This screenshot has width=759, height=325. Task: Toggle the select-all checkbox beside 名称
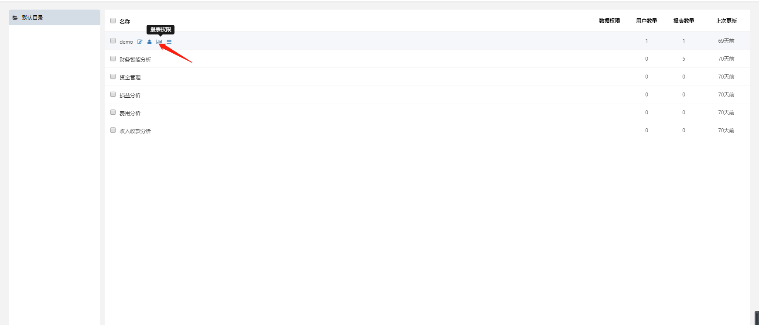tap(113, 21)
